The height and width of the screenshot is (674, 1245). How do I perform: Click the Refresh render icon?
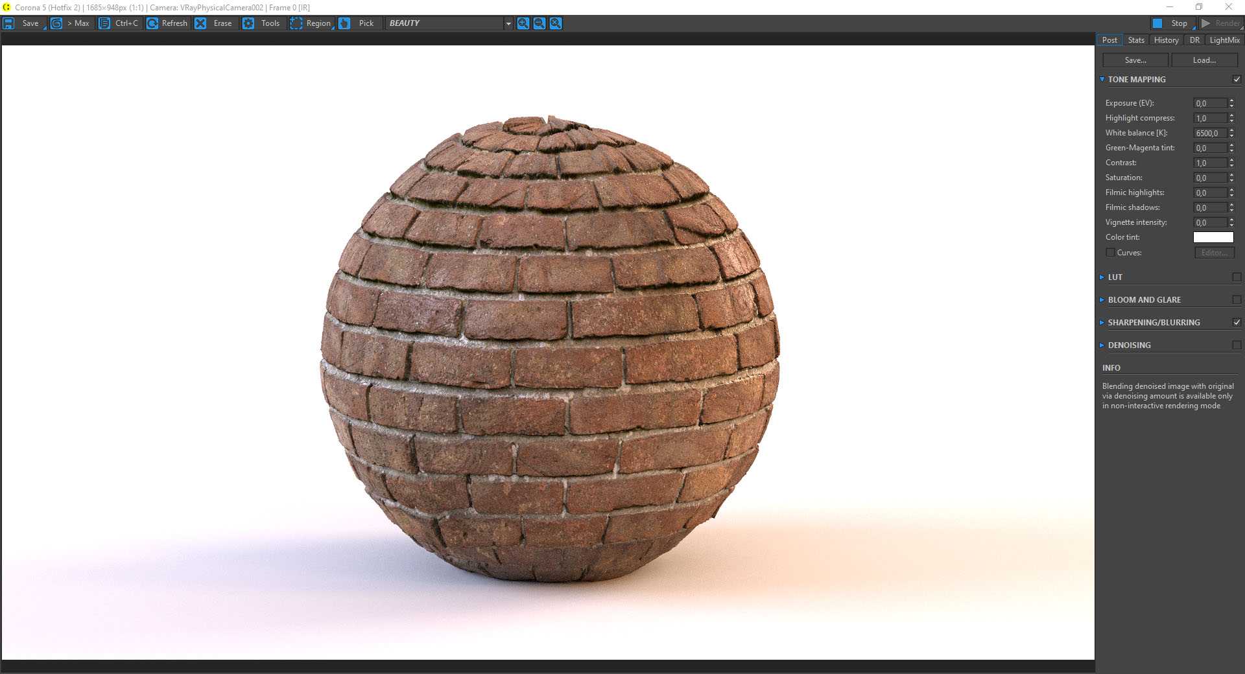(x=152, y=23)
